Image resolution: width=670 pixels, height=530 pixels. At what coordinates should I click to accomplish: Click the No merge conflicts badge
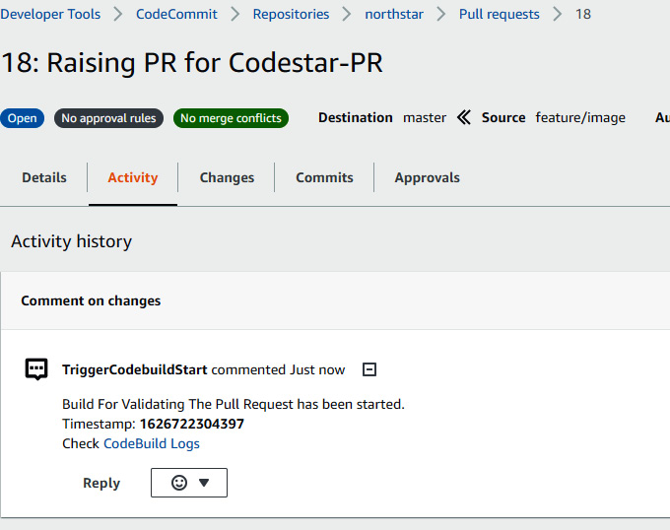point(231,118)
